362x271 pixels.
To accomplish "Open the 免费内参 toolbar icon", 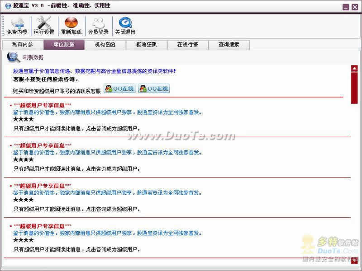I will click(x=17, y=26).
